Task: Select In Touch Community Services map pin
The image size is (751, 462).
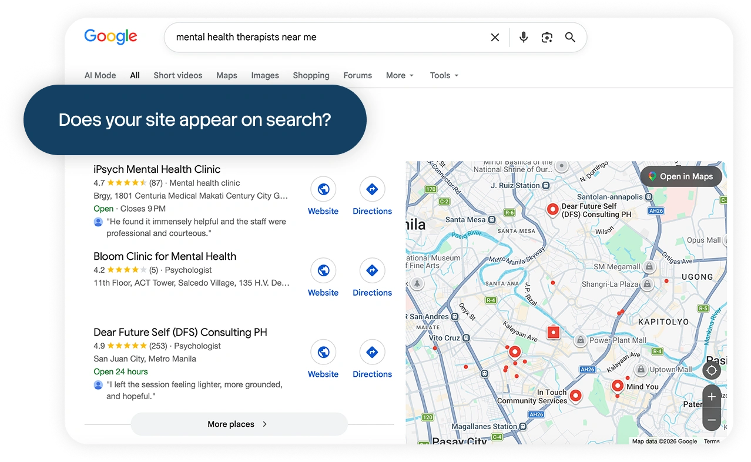Action: pyautogui.click(x=576, y=396)
